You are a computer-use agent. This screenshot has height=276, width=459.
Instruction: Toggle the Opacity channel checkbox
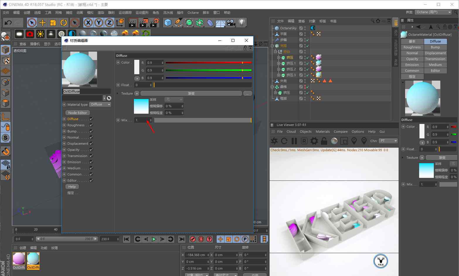pyautogui.click(x=91, y=150)
